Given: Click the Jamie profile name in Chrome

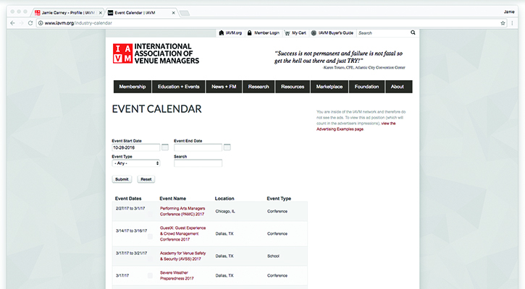Looking at the screenshot, I should pos(509,12).
